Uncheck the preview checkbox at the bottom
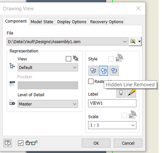This screenshot has width=162, height=153. click(21, 143)
